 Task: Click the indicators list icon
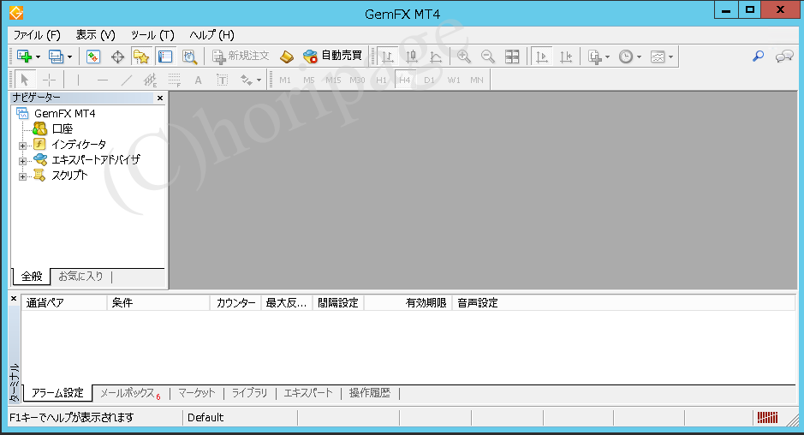595,57
